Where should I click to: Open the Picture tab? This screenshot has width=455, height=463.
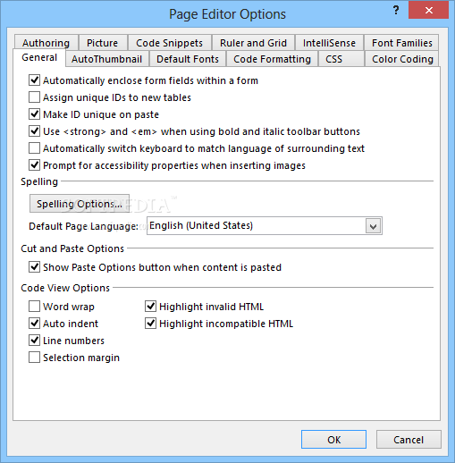click(103, 43)
